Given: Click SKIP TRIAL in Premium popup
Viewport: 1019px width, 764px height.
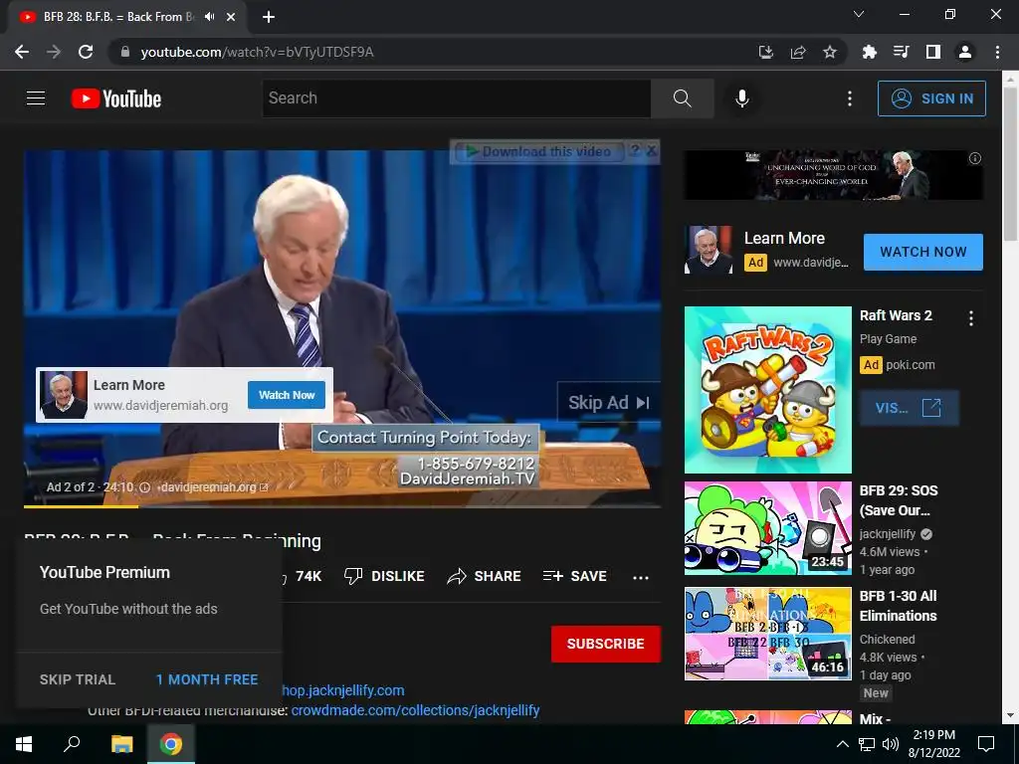Looking at the screenshot, I should pos(78,679).
